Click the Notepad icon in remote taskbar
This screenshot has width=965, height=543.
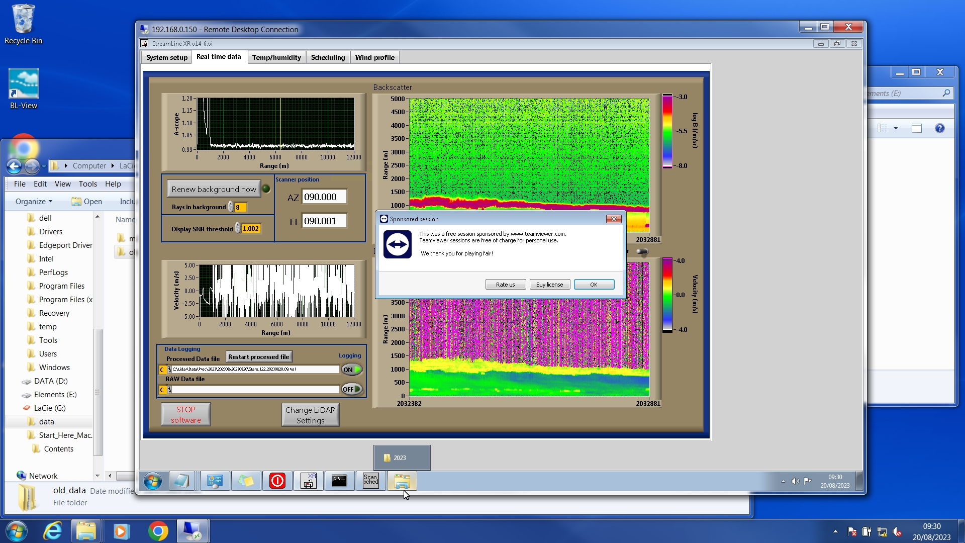pos(181,481)
